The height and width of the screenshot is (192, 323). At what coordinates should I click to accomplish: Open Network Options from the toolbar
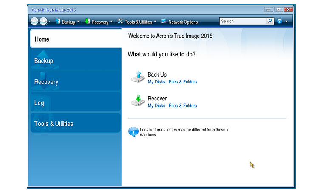(x=183, y=22)
